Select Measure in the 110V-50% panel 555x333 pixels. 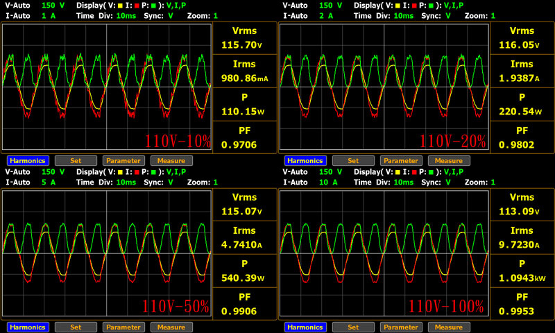click(x=171, y=327)
